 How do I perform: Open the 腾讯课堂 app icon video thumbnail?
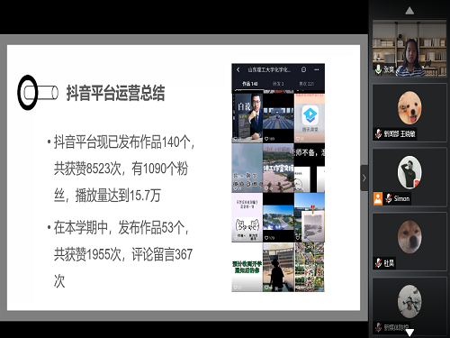pyautogui.click(x=310, y=117)
